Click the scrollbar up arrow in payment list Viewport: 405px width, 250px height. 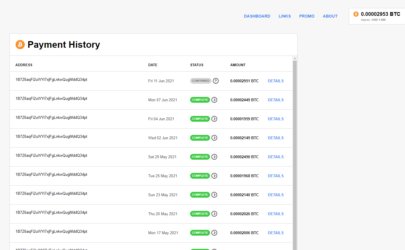click(x=295, y=58)
